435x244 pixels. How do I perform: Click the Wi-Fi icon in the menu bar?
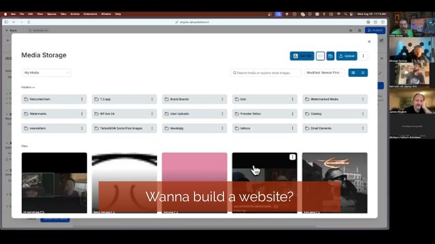point(338,14)
